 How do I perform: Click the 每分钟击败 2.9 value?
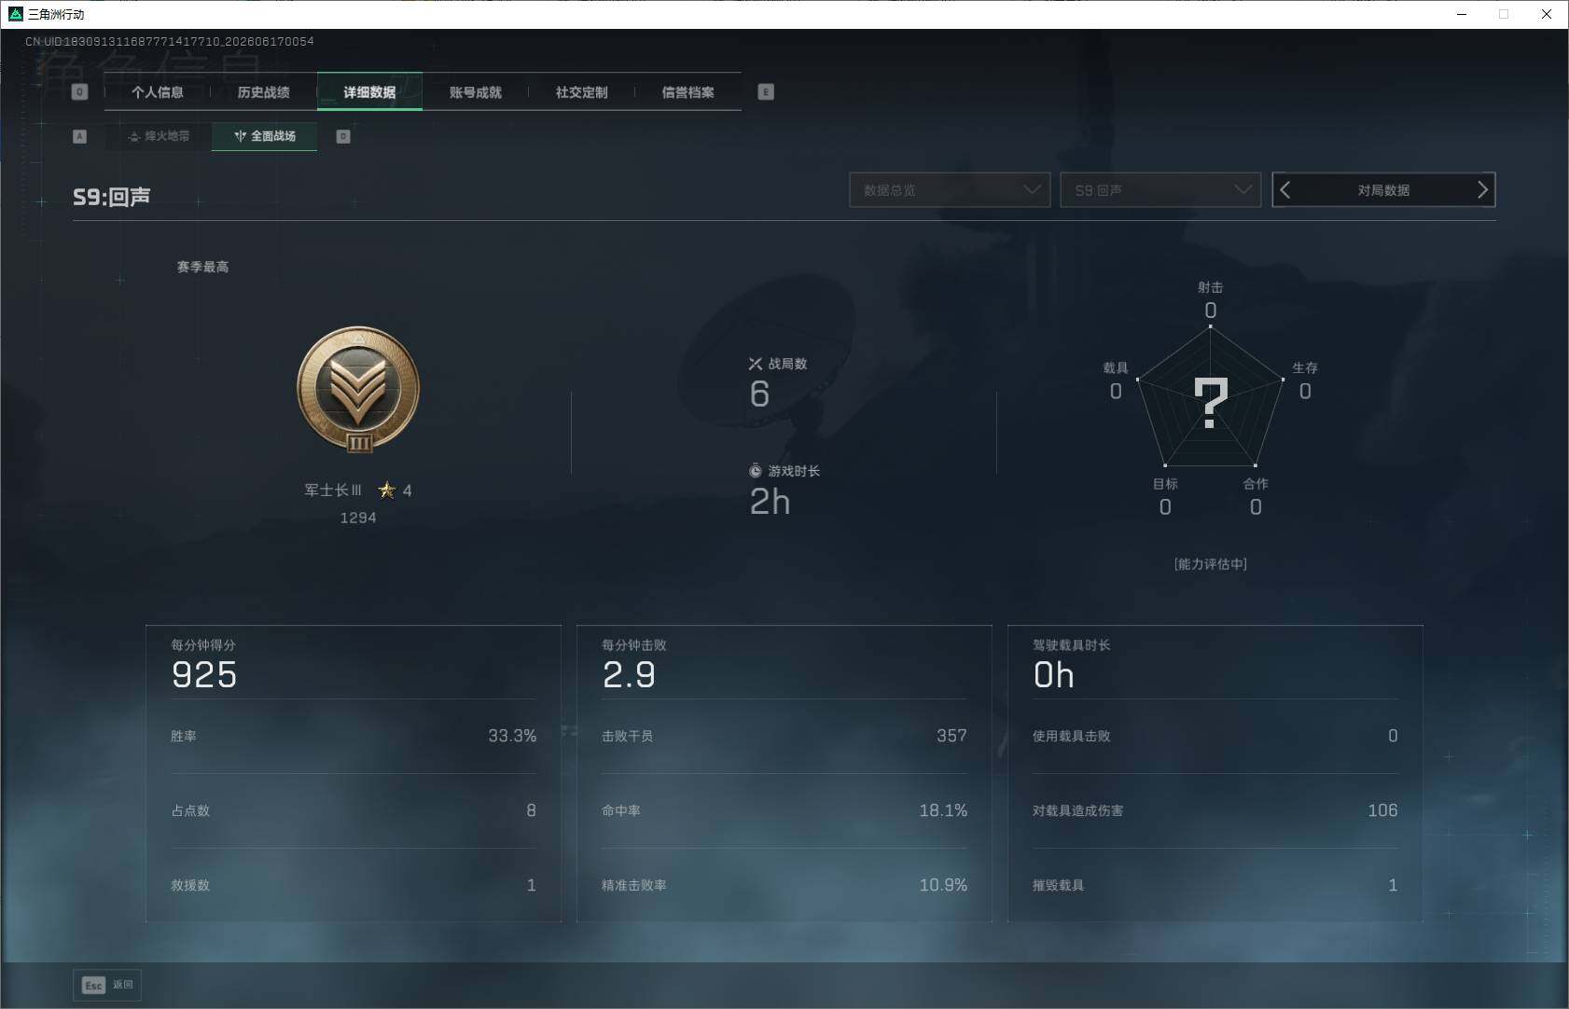(629, 674)
